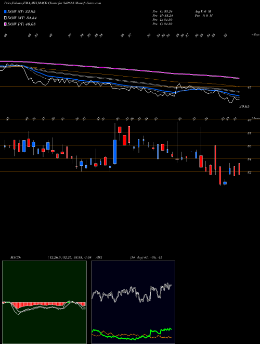Click the 32 price axis label

click(x=249, y=172)
